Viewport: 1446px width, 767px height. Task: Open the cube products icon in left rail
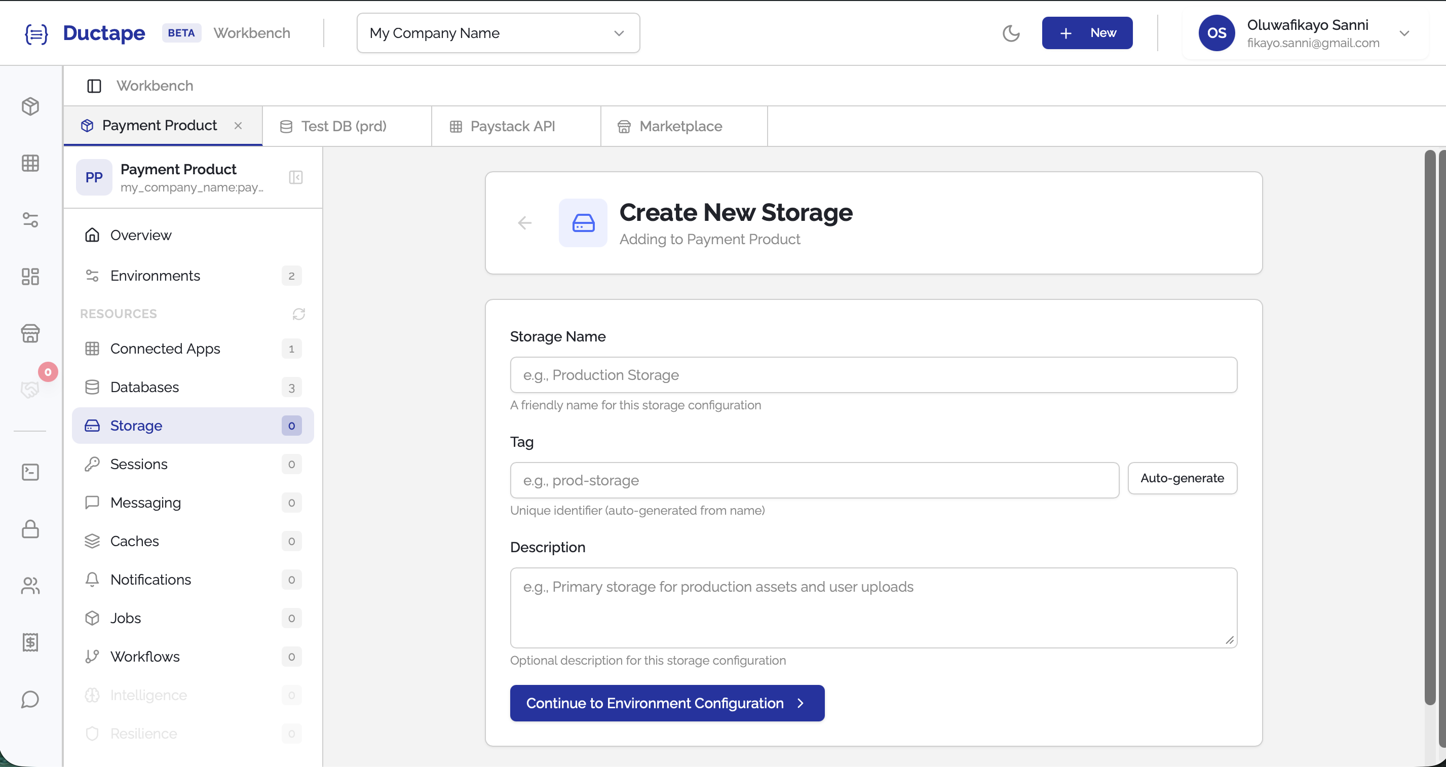click(30, 106)
